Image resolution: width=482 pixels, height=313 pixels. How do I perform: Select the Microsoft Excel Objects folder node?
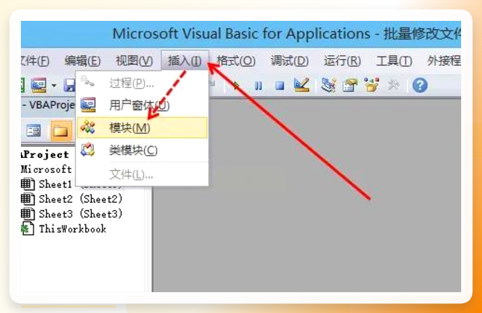(46, 169)
